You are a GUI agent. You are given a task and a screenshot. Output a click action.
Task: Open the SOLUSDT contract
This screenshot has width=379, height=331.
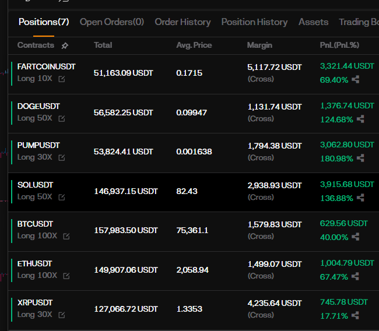[x=36, y=185]
